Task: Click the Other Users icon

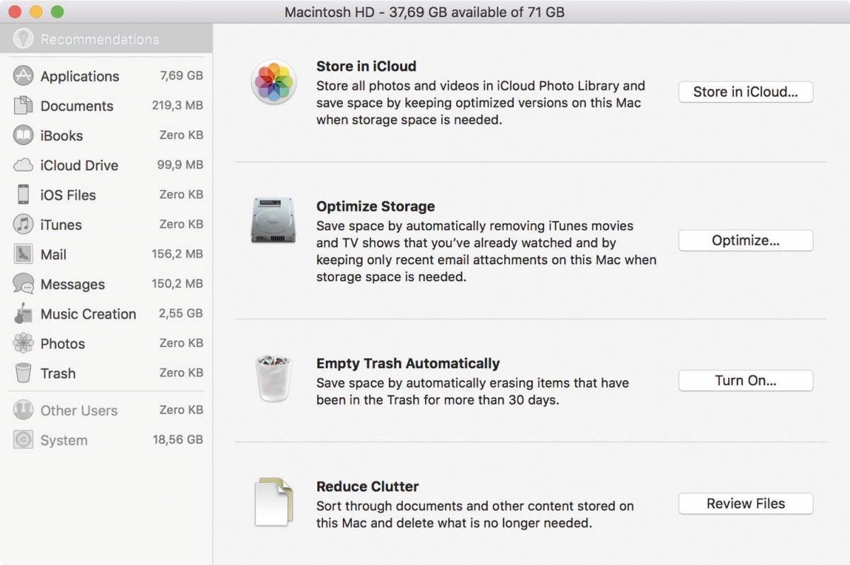Action: pos(24,410)
